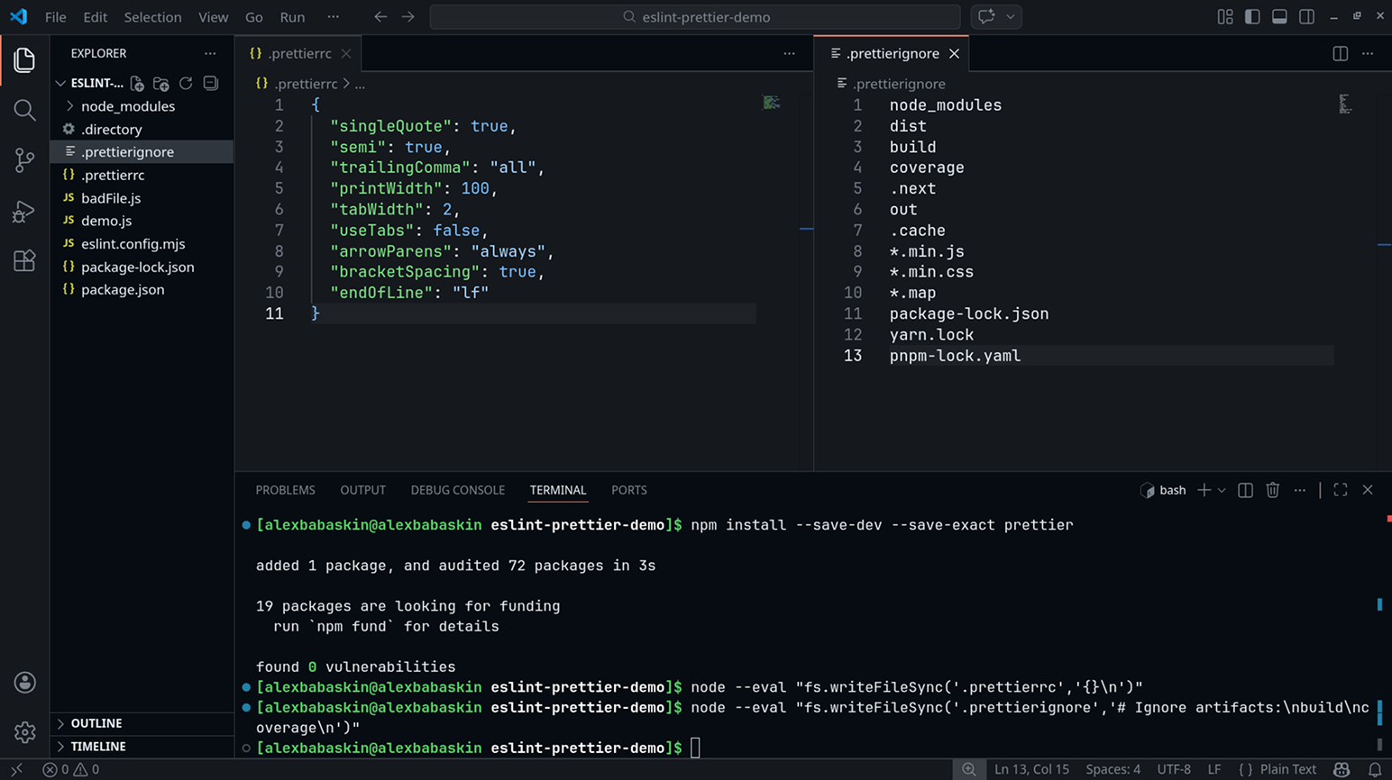Click the Plain Text language mode
This screenshot has height=780, width=1392.
[1287, 769]
